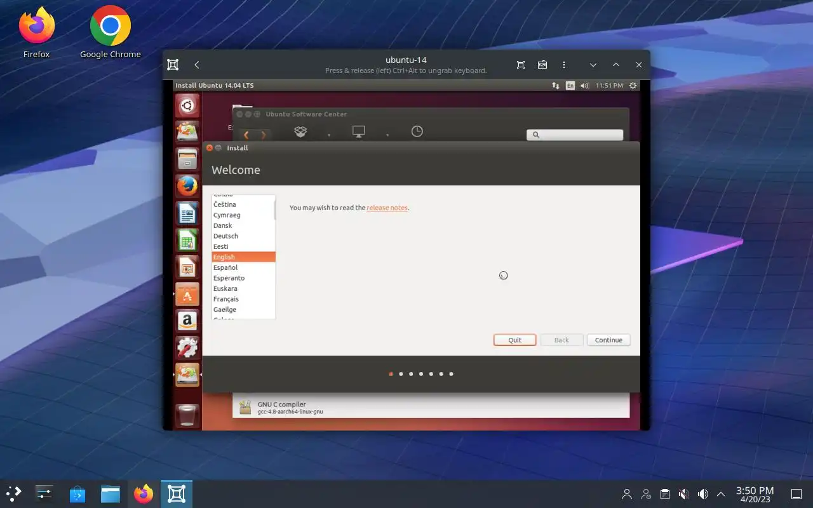Go forward in Ubuntu Software Center
The width and height of the screenshot is (813, 508).
(x=262, y=135)
